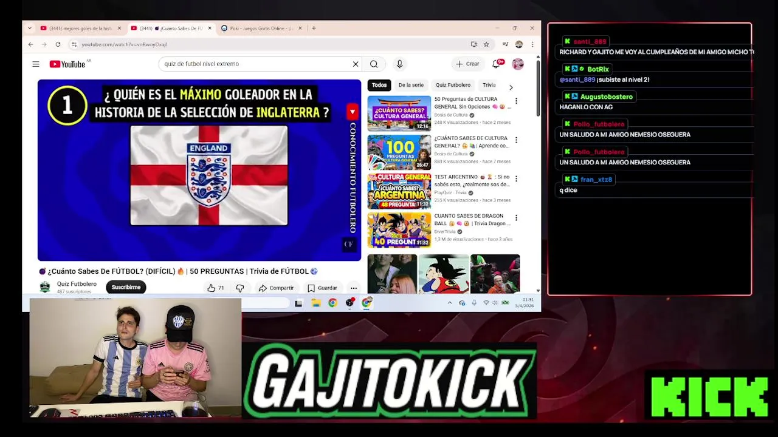Click the video channel watermark on the player
778x437 pixels.
click(348, 245)
